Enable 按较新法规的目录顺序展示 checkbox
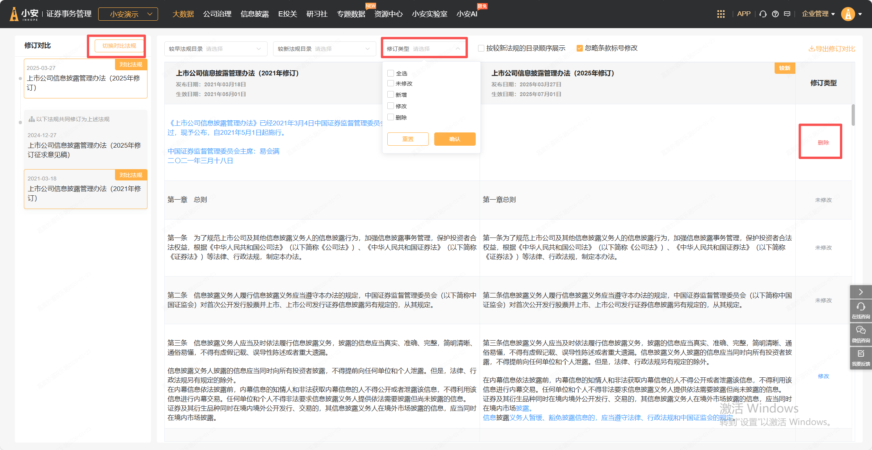 coord(481,48)
